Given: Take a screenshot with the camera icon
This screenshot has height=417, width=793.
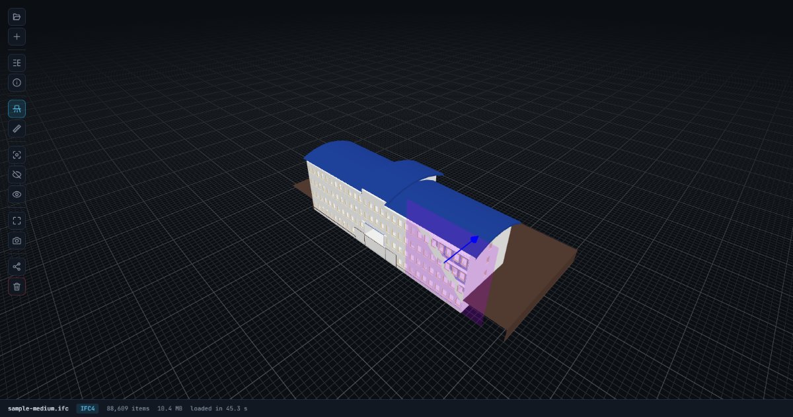Looking at the screenshot, I should coord(17,240).
